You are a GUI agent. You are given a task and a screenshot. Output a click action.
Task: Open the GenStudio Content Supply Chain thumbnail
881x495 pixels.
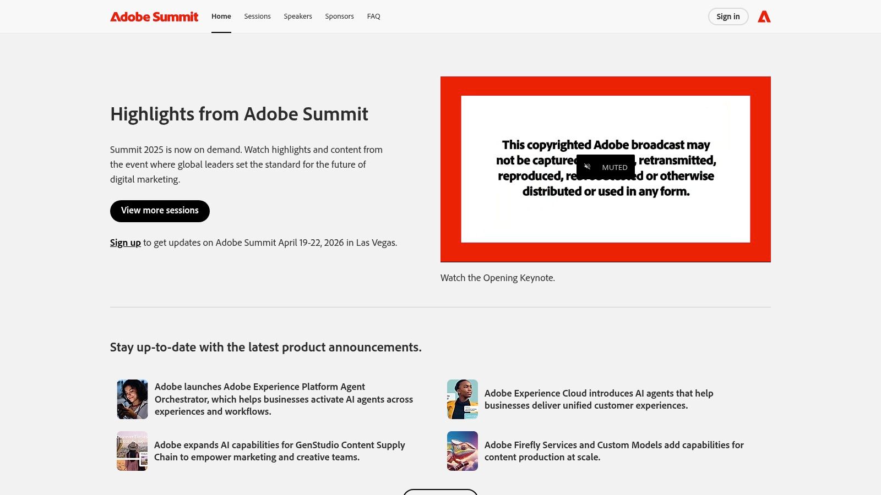[x=132, y=450]
